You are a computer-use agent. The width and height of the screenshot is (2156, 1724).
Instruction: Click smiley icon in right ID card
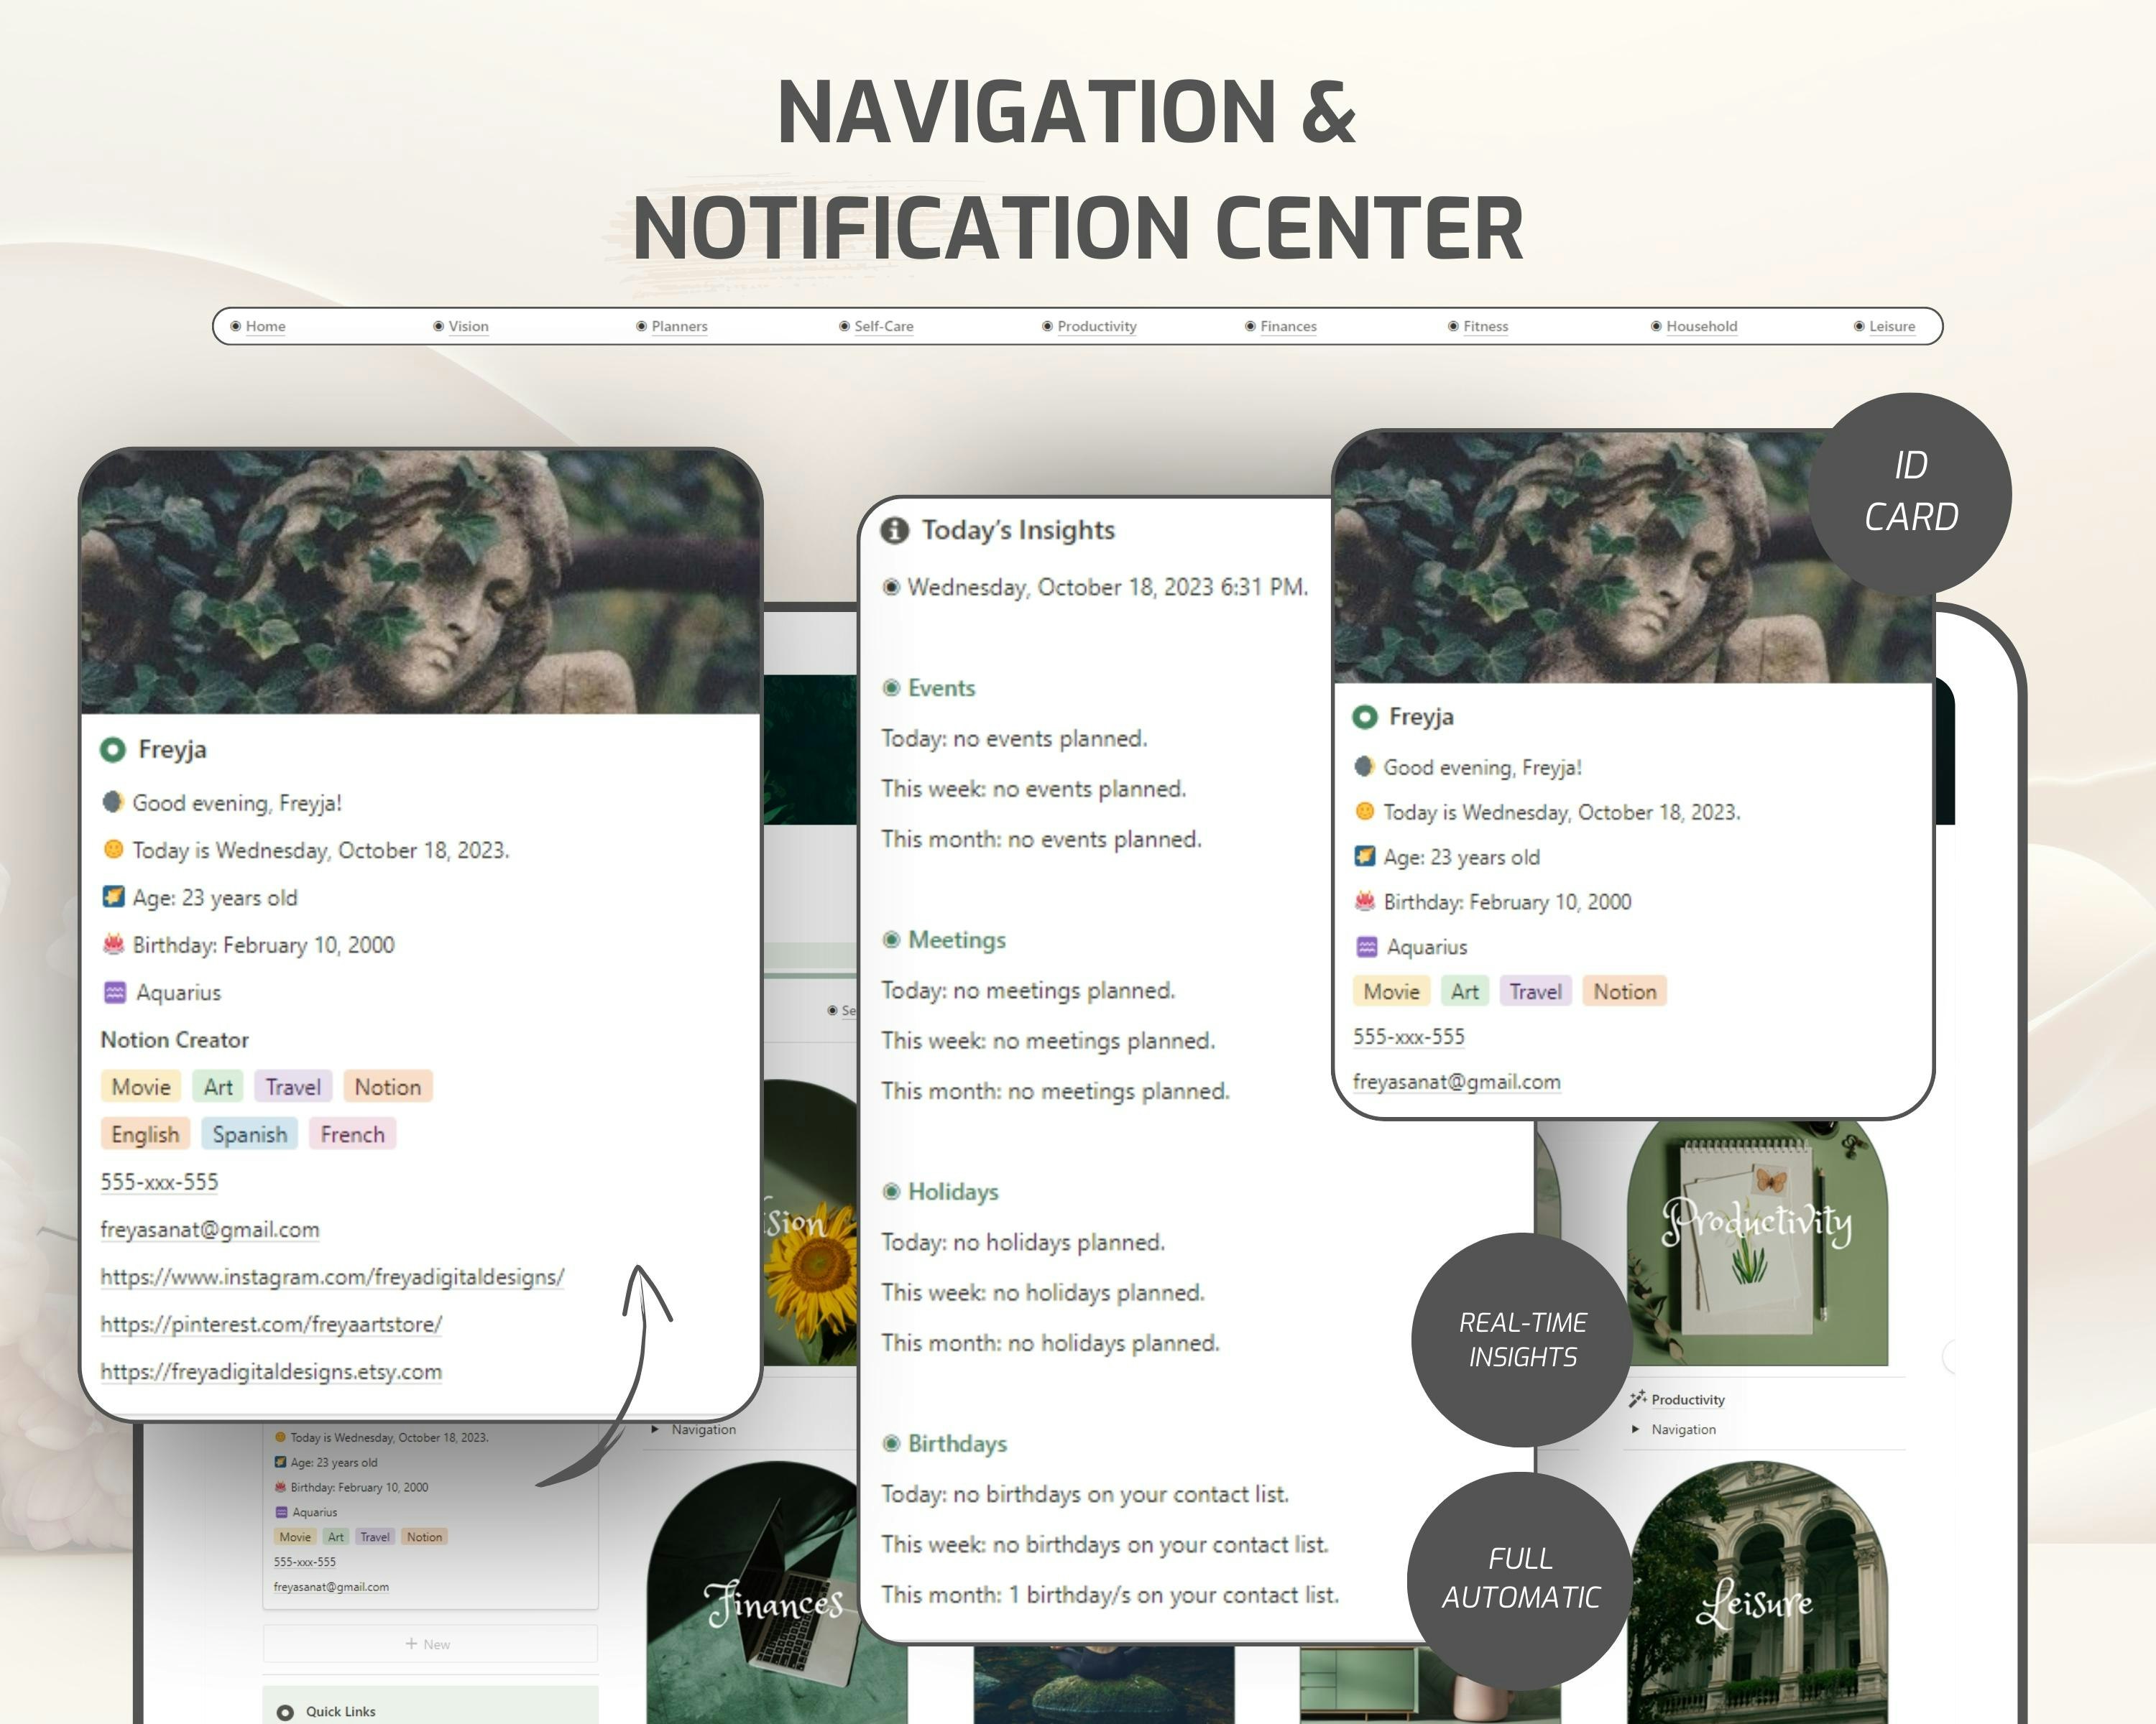(x=1365, y=812)
